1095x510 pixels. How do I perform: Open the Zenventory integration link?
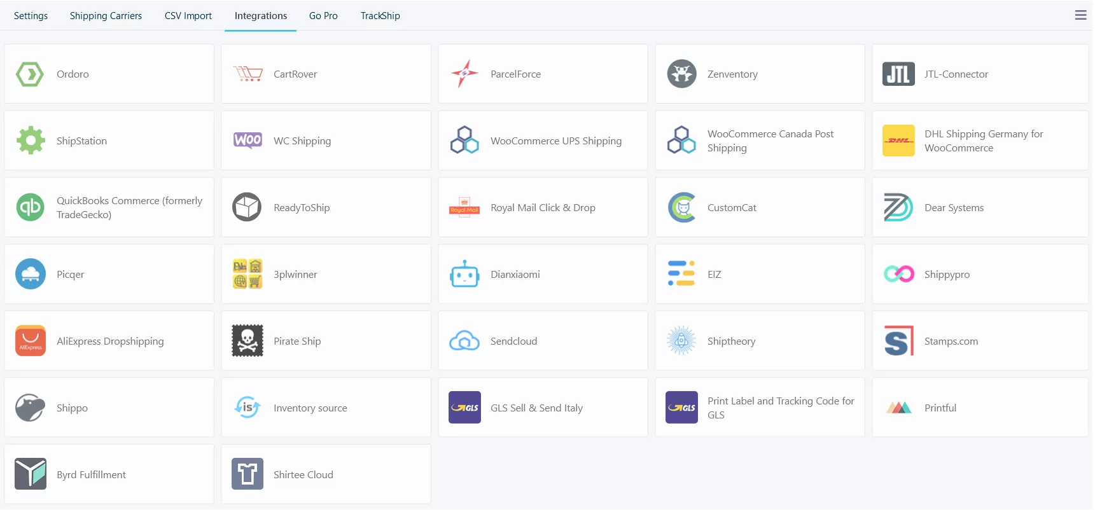732,74
